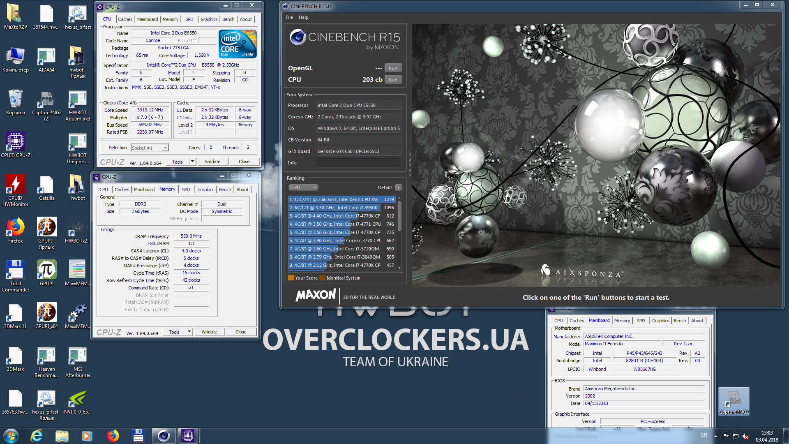Screen dimensions: 789x444
Task: Click the Your Score orange color swatch
Action: (x=291, y=278)
